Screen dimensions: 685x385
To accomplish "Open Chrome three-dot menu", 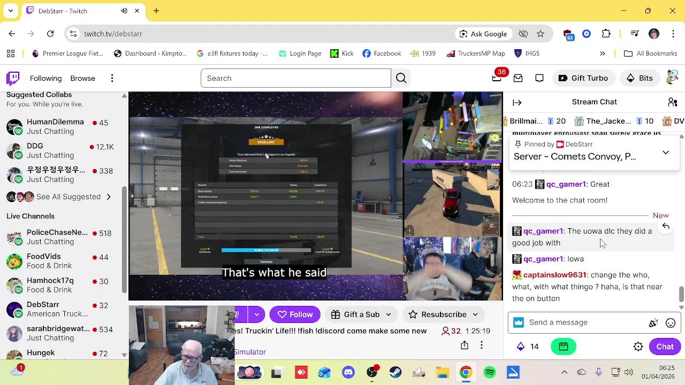I will (673, 34).
